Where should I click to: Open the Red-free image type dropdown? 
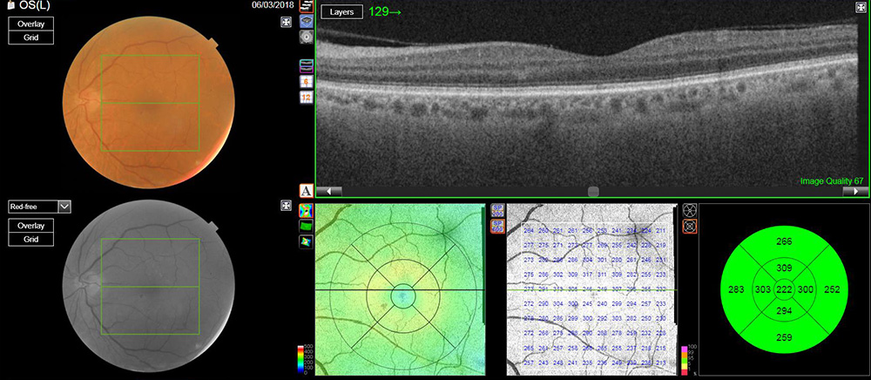[64, 207]
